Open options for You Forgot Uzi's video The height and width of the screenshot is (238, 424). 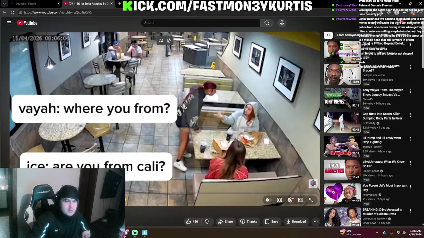411,186
